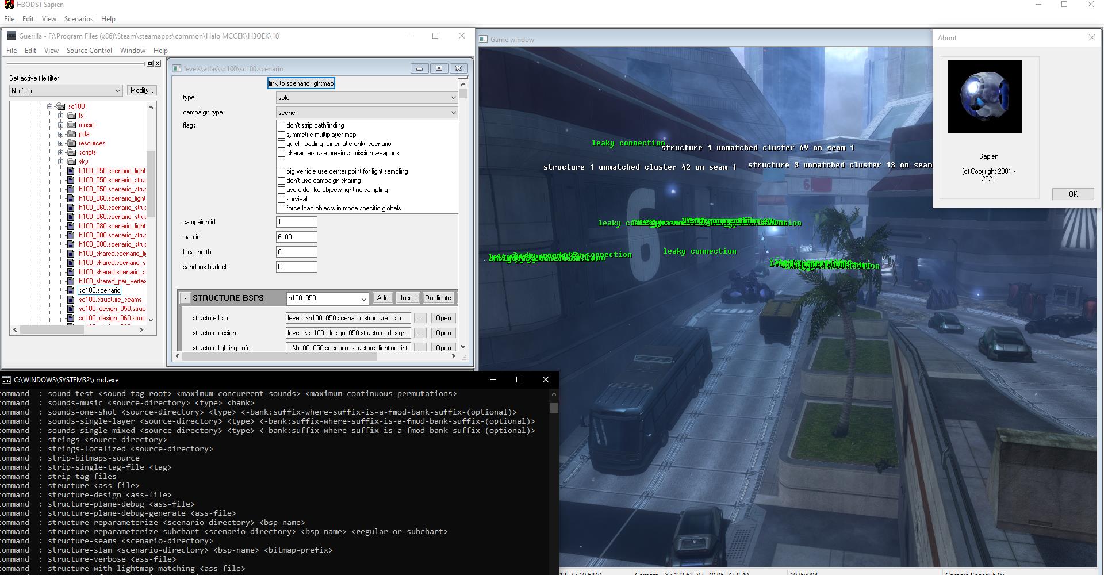Click OK in the About dialog
The image size is (1104, 575).
coord(1073,194)
